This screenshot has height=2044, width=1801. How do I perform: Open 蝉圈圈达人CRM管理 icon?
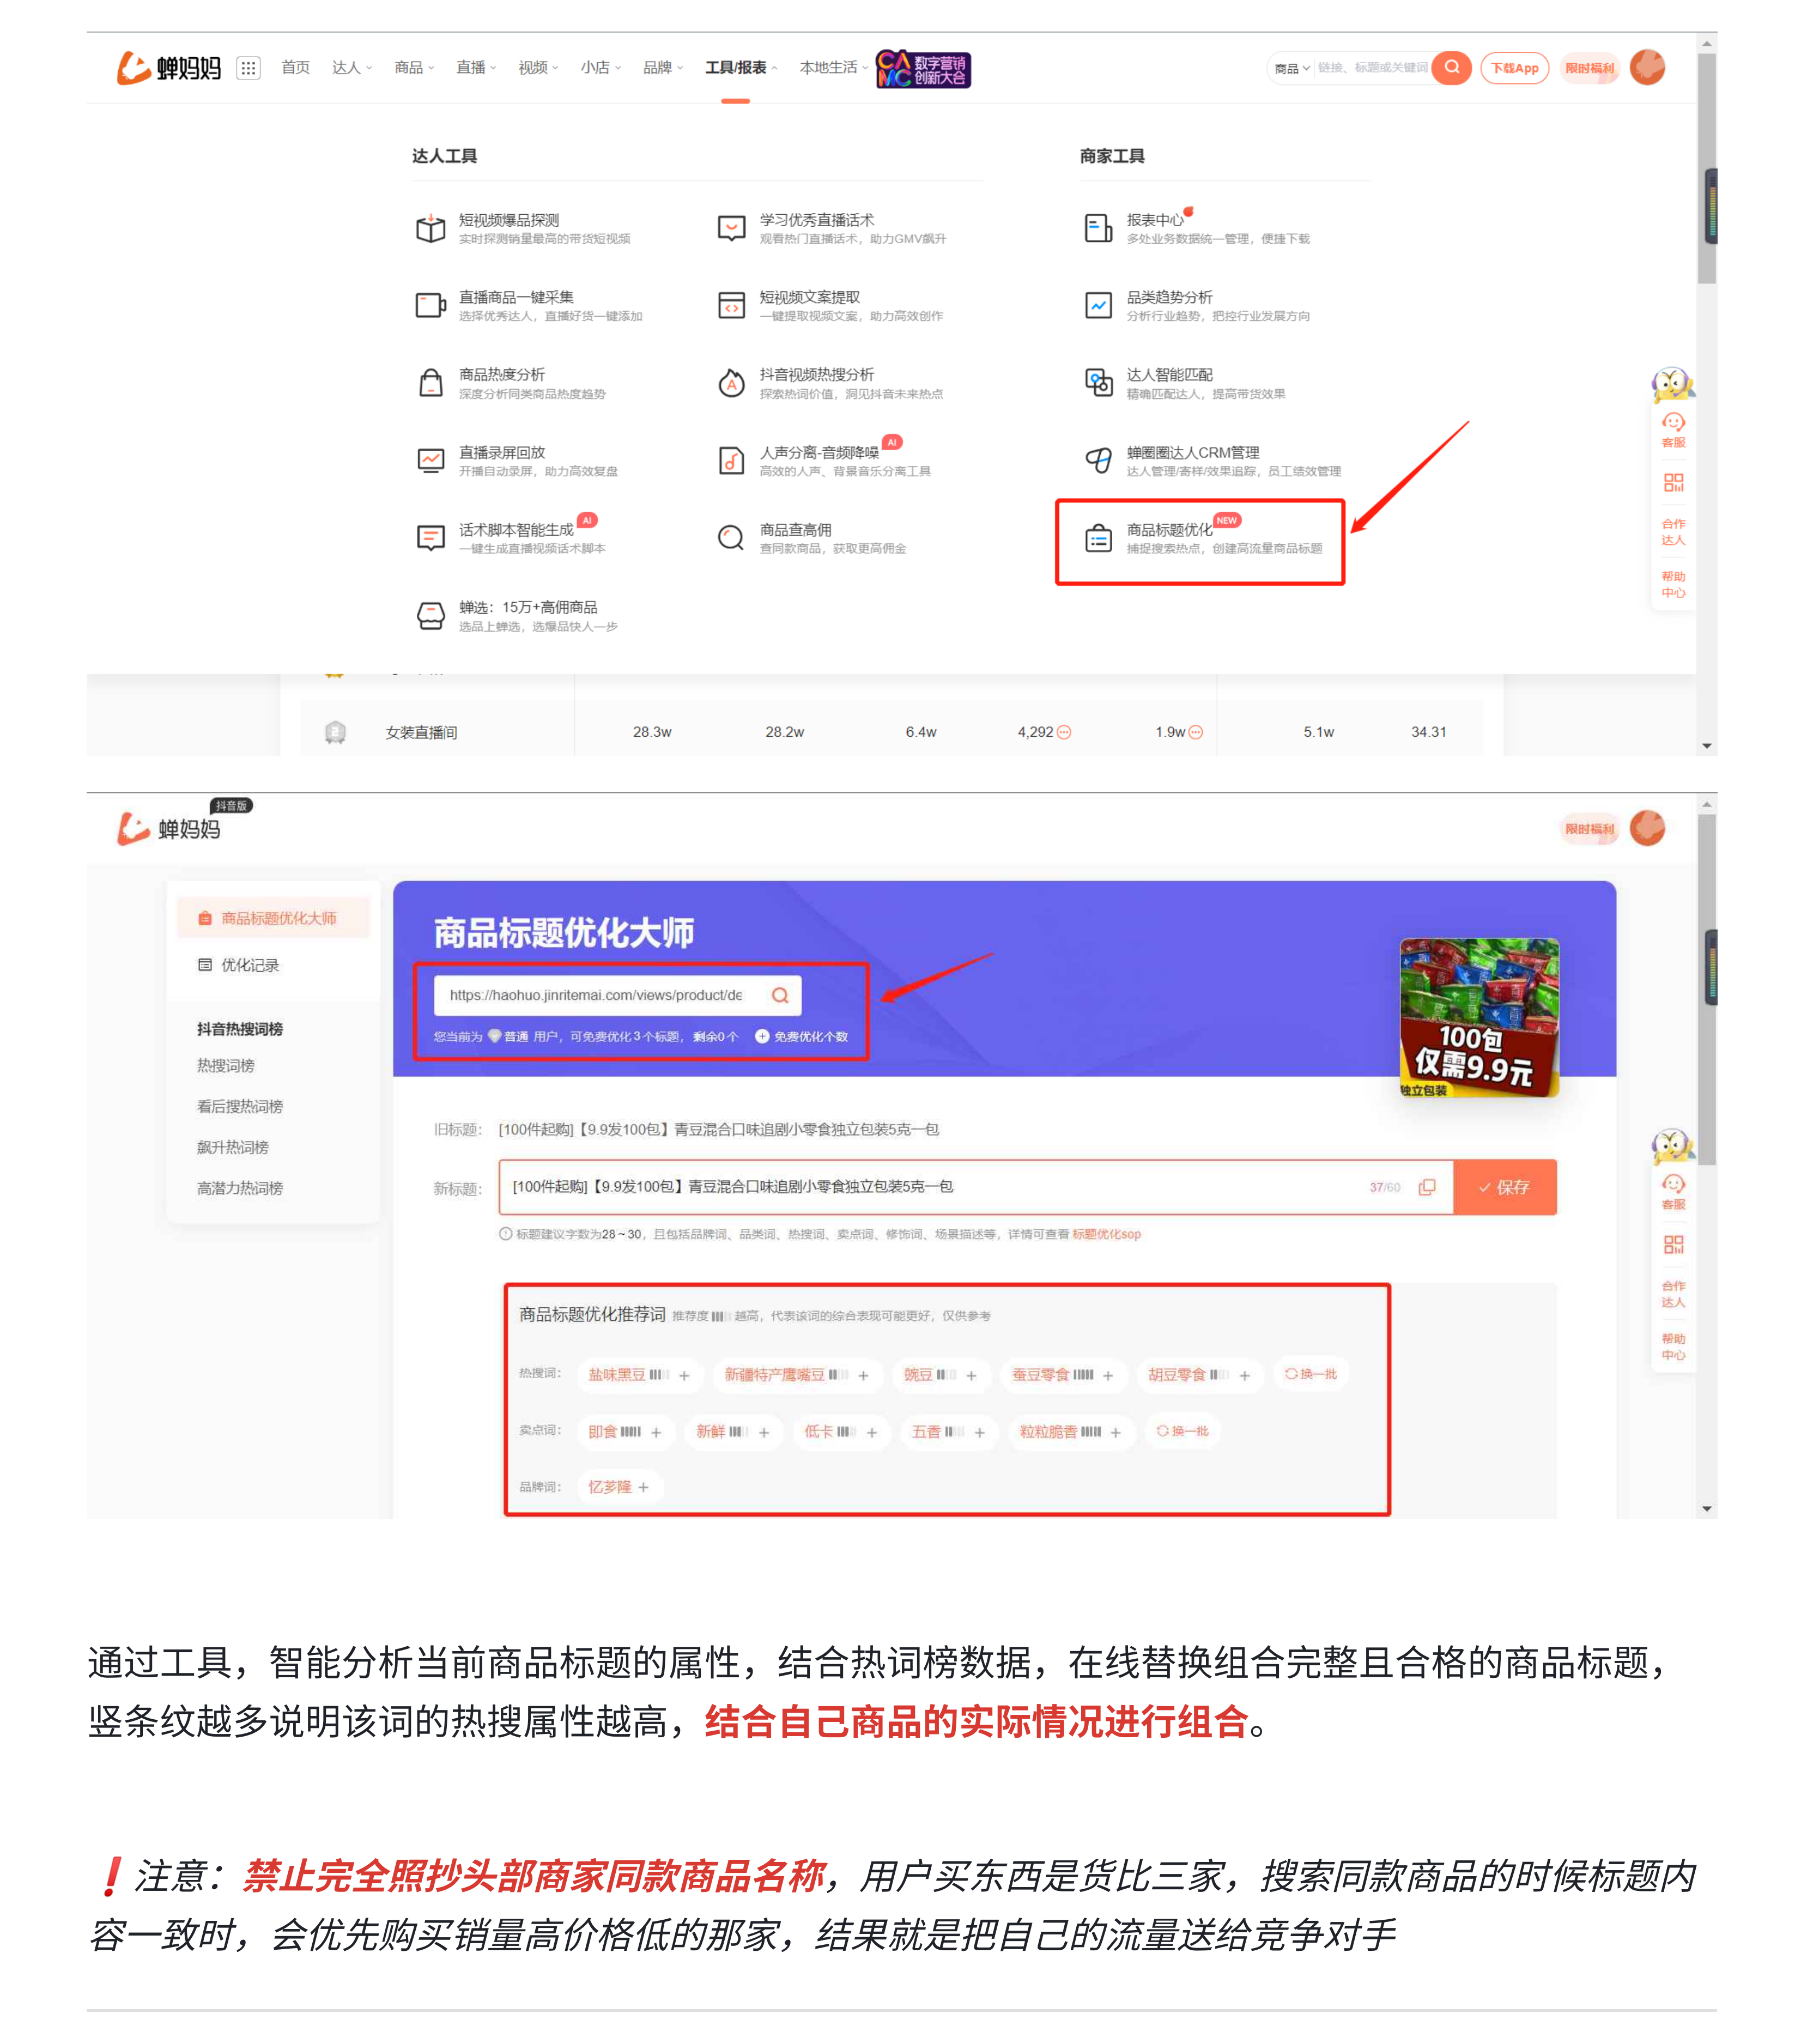pos(1098,460)
